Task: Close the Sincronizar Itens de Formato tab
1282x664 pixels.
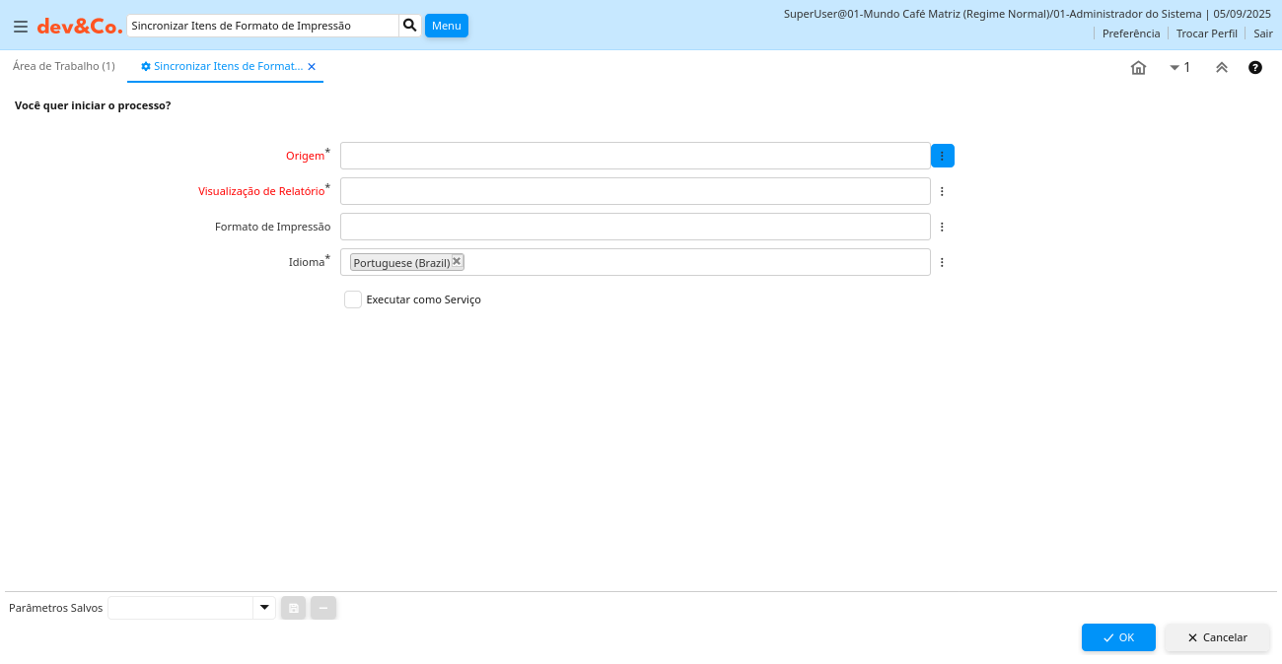Action: click(x=312, y=67)
